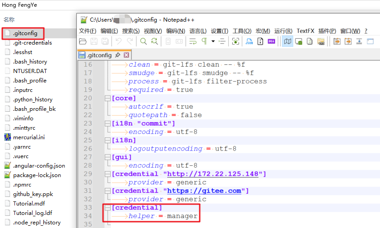380x228 pixels.
Task: Toggle word wrap toolbar icon
Action: [193, 41]
